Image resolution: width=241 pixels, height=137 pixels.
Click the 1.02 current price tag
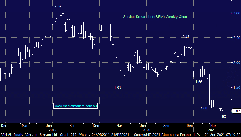236,111
